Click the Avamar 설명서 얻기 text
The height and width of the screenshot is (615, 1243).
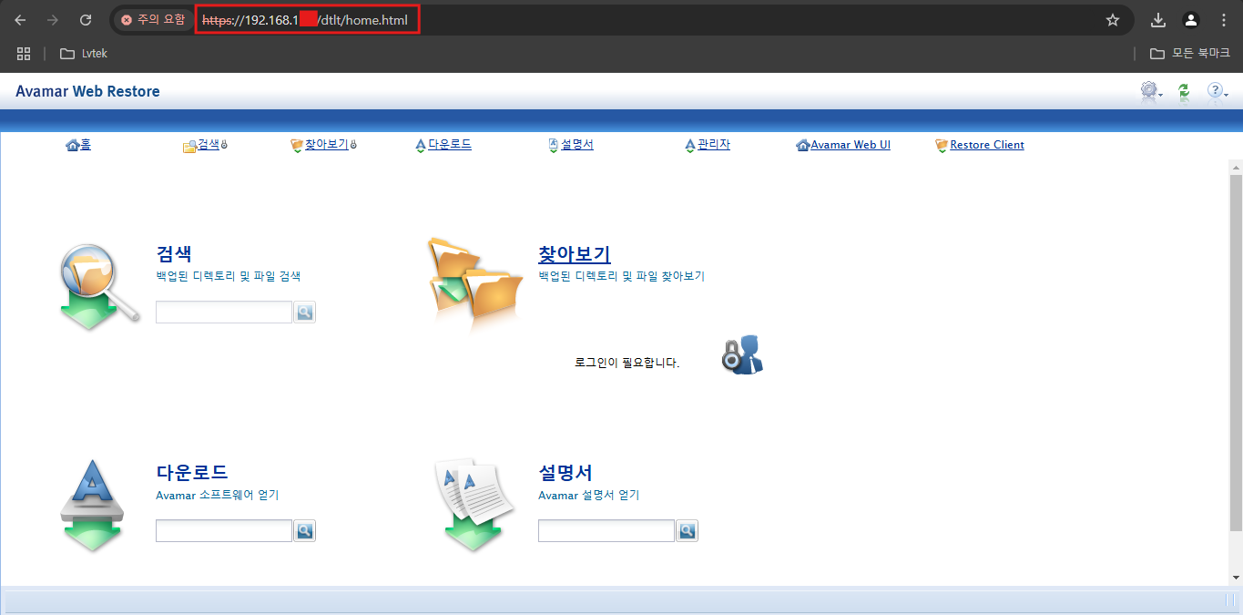click(589, 495)
